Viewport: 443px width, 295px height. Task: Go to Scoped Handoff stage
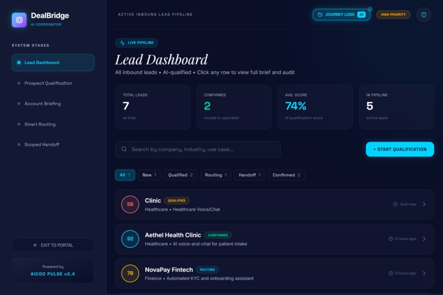pyautogui.click(x=53, y=144)
